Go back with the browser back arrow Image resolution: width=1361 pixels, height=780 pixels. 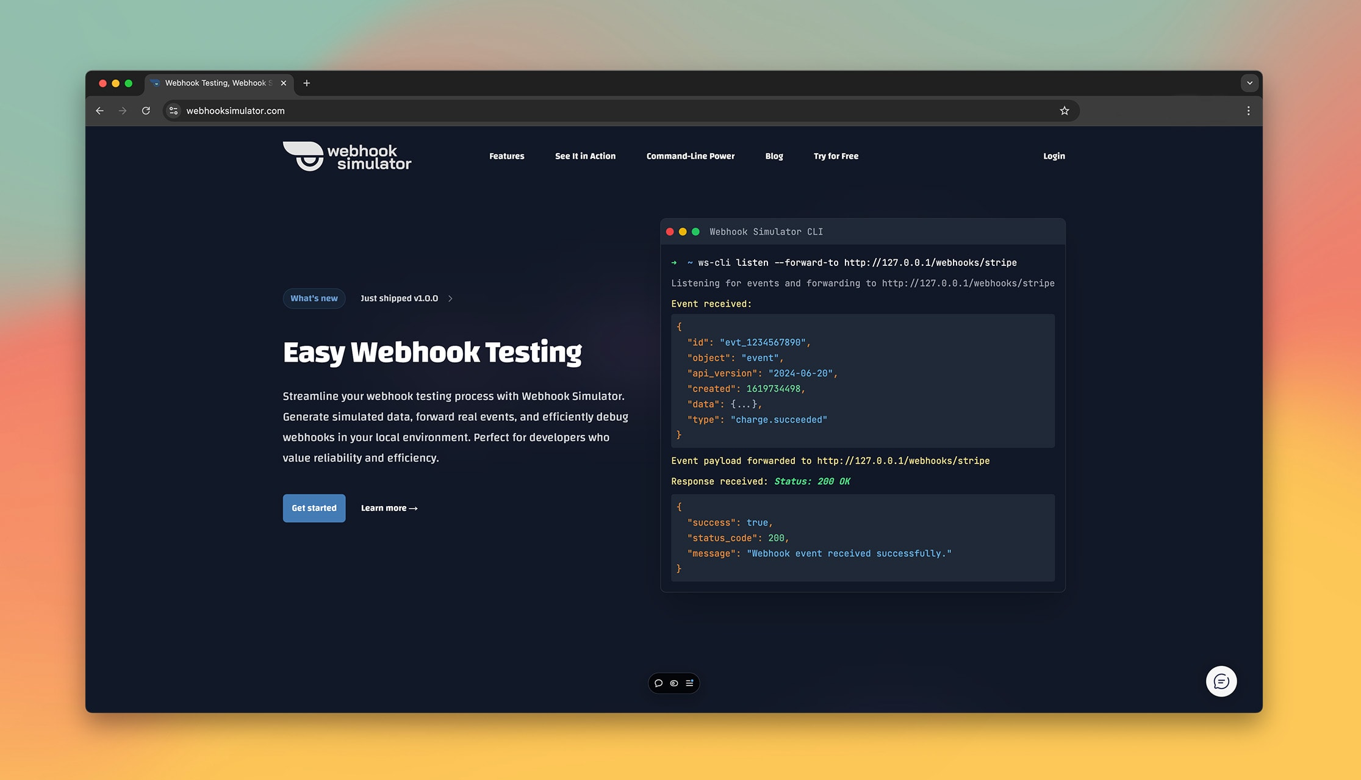100,111
